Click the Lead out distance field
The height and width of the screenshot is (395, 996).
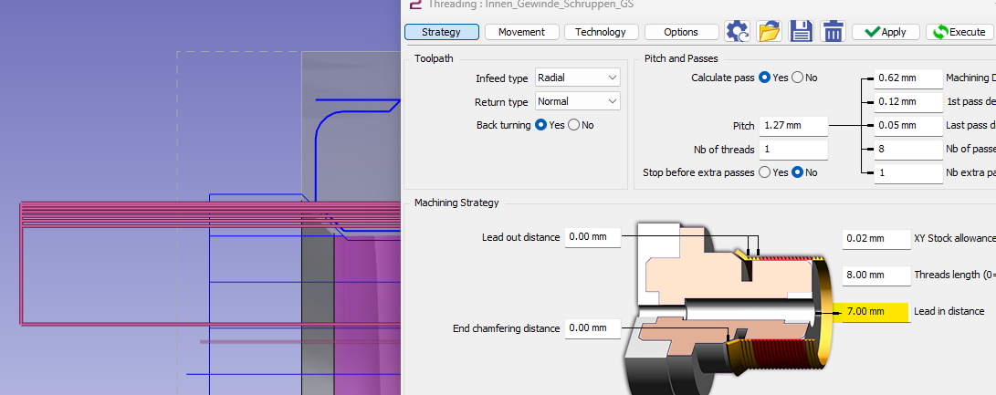pos(592,237)
